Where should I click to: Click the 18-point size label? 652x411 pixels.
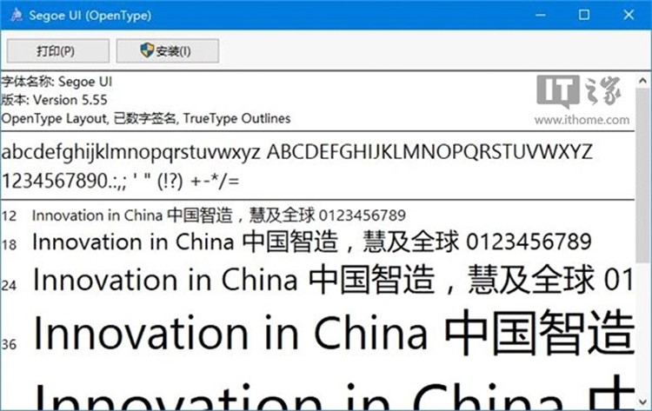coord(10,243)
